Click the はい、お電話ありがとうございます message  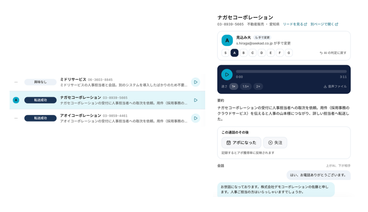[319, 175]
